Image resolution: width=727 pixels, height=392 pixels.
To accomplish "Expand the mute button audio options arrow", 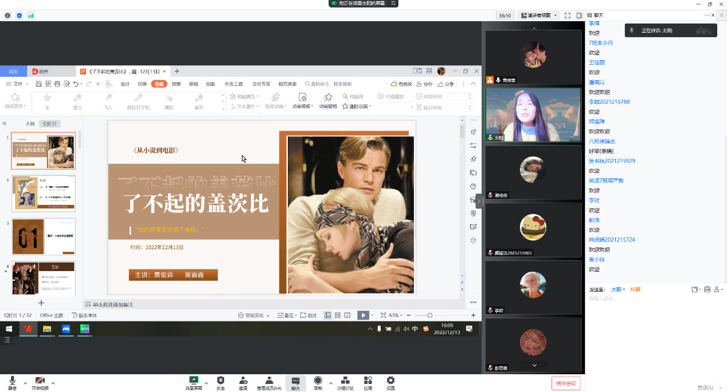I will (x=25, y=383).
